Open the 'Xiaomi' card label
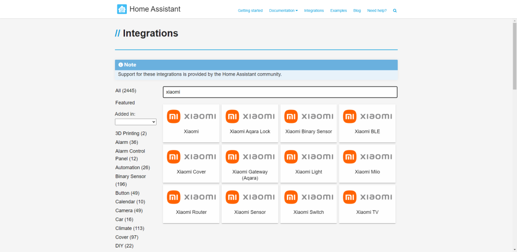Screen dimensions: 517x252 pos(191,131)
